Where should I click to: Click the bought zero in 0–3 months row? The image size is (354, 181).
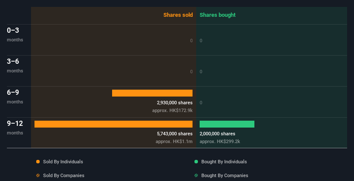(201, 41)
